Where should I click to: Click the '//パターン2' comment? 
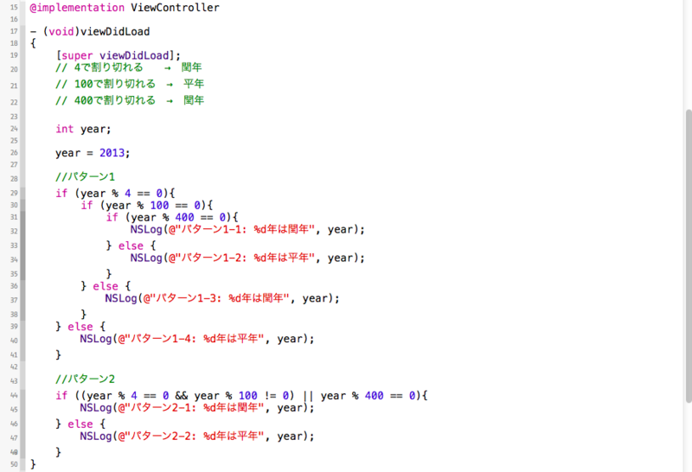click(x=85, y=380)
